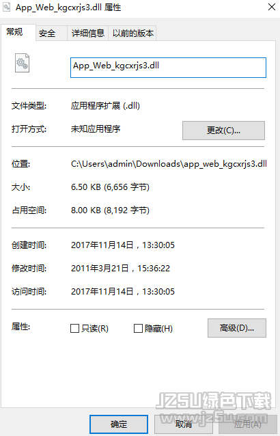Image resolution: width=280 pixels, height=436 pixels.
Task: Switch to the 安全 tab
Action: click(x=51, y=33)
